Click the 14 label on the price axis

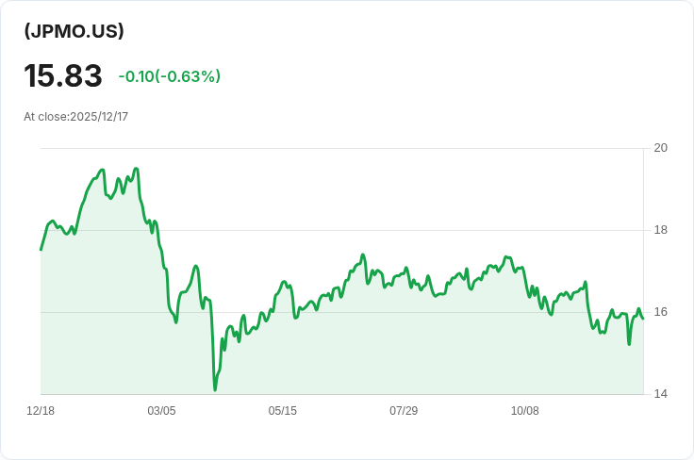[x=660, y=394]
